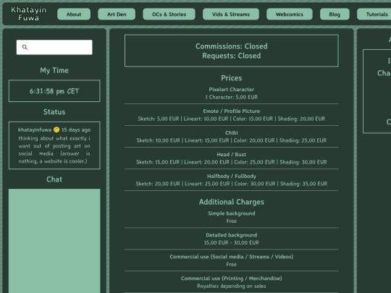Screen dimensions: 391x293
Task: Click the search magnifier icon
Action: (25, 47)
